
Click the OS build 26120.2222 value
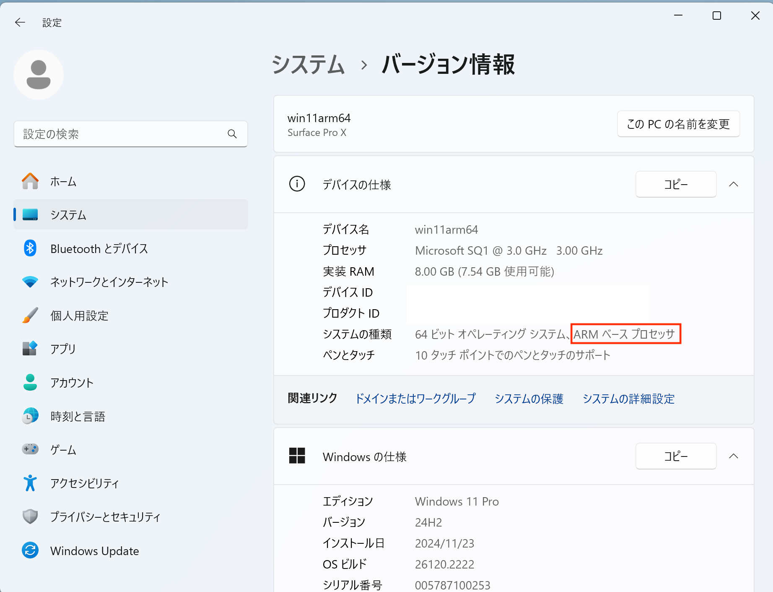point(444,564)
